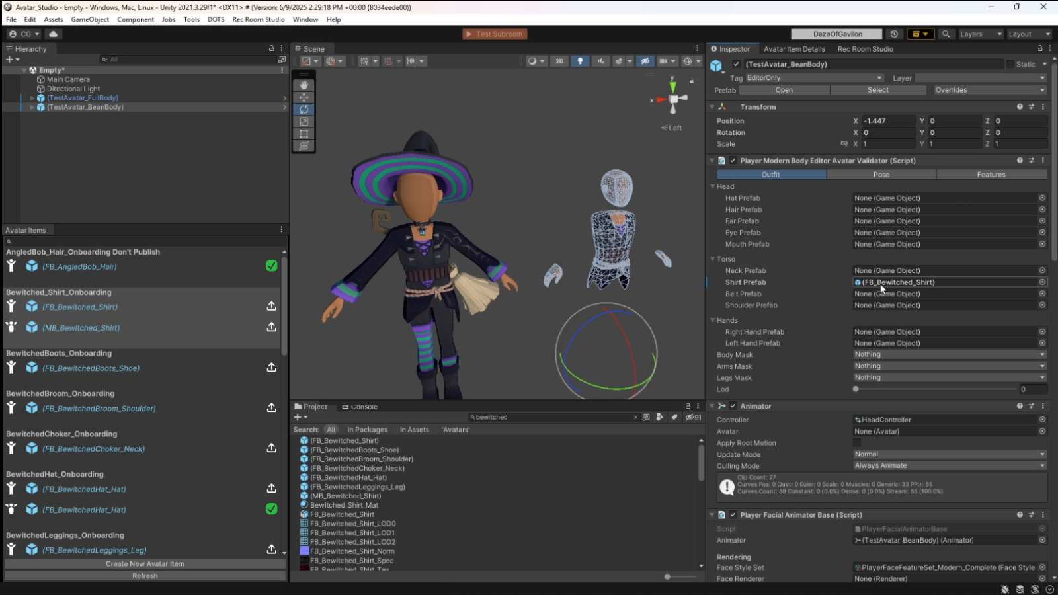Open Transform component help icon
The width and height of the screenshot is (1058, 595).
(x=1020, y=106)
